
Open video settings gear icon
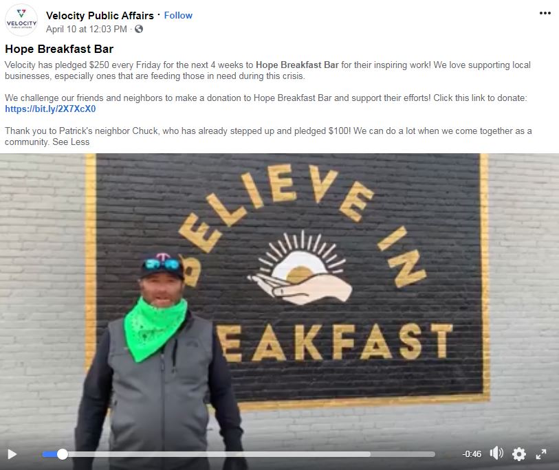pyautogui.click(x=518, y=454)
